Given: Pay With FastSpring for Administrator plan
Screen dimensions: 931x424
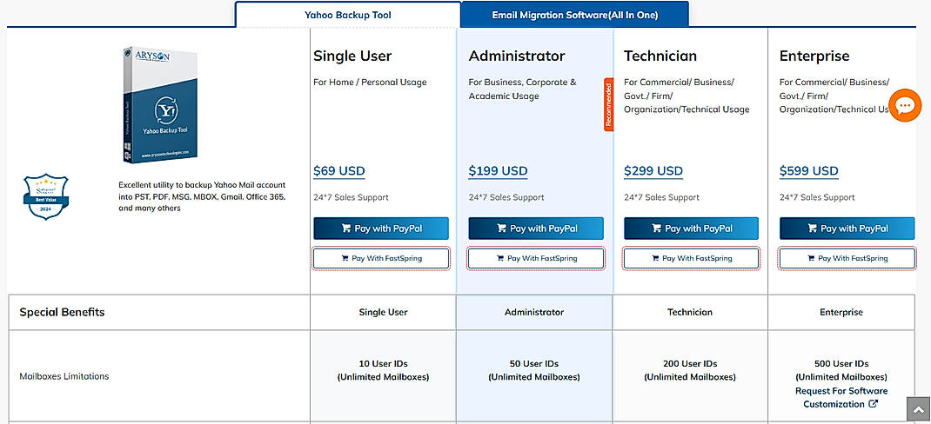Looking at the screenshot, I should click(536, 259).
